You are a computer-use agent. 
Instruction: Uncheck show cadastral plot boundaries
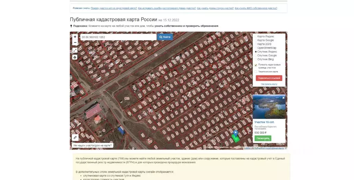[256, 65]
